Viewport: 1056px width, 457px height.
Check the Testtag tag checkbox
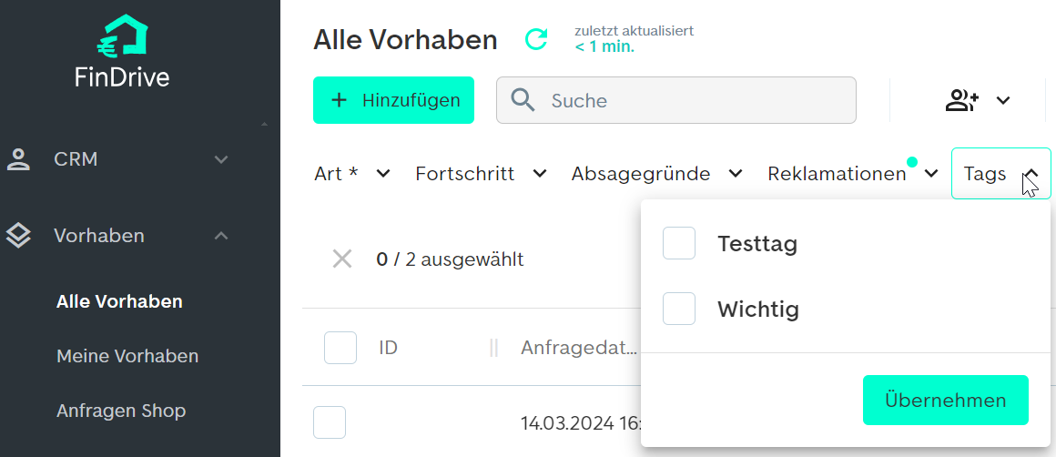pyautogui.click(x=679, y=243)
